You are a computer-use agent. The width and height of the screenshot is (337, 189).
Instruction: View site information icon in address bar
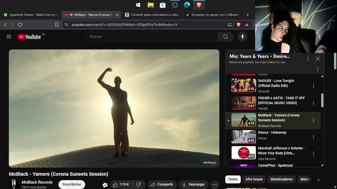(x=66, y=25)
